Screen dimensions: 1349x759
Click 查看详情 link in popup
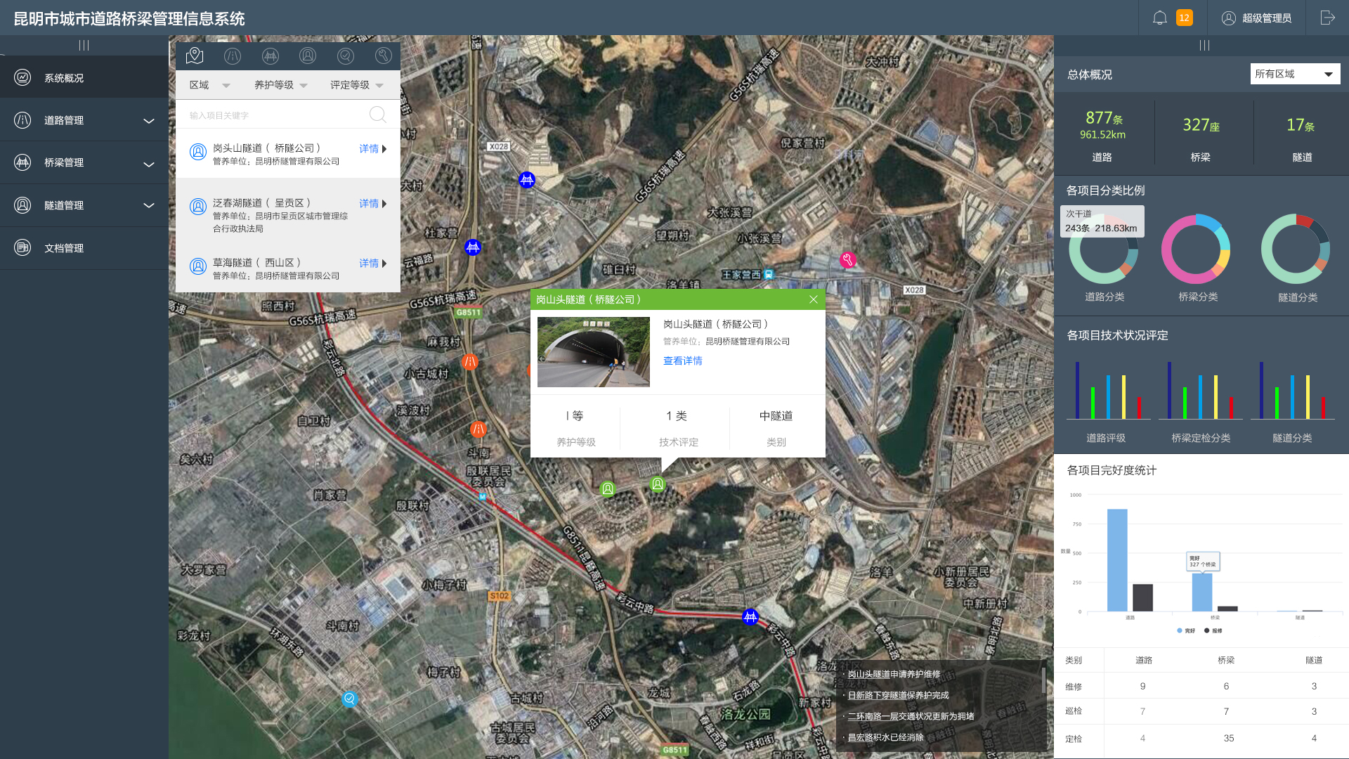pos(683,361)
